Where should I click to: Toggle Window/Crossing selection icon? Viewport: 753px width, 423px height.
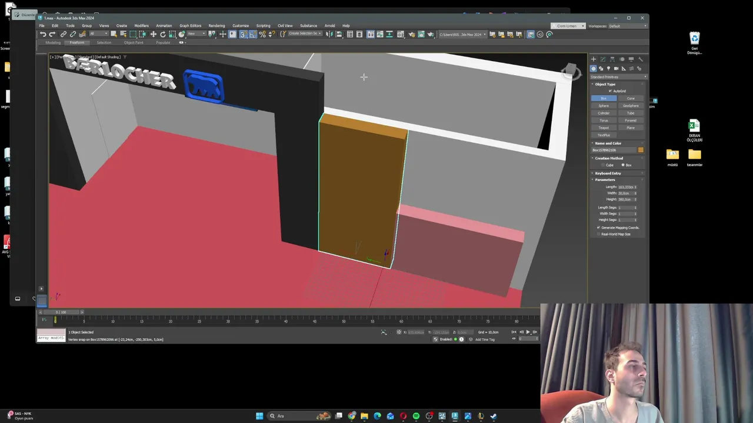click(142, 34)
